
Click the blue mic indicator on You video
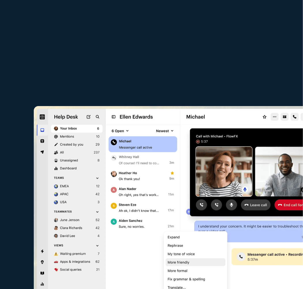[245, 189]
